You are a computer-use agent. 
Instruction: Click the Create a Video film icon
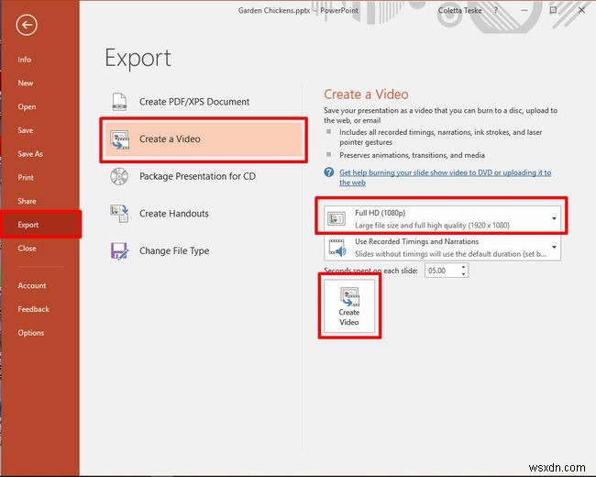click(119, 139)
